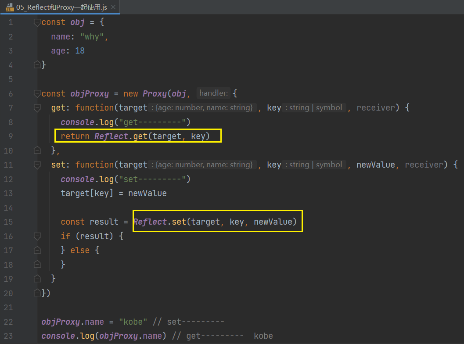Collapse the get function fold on line 7
464x344 pixels.
[37, 107]
